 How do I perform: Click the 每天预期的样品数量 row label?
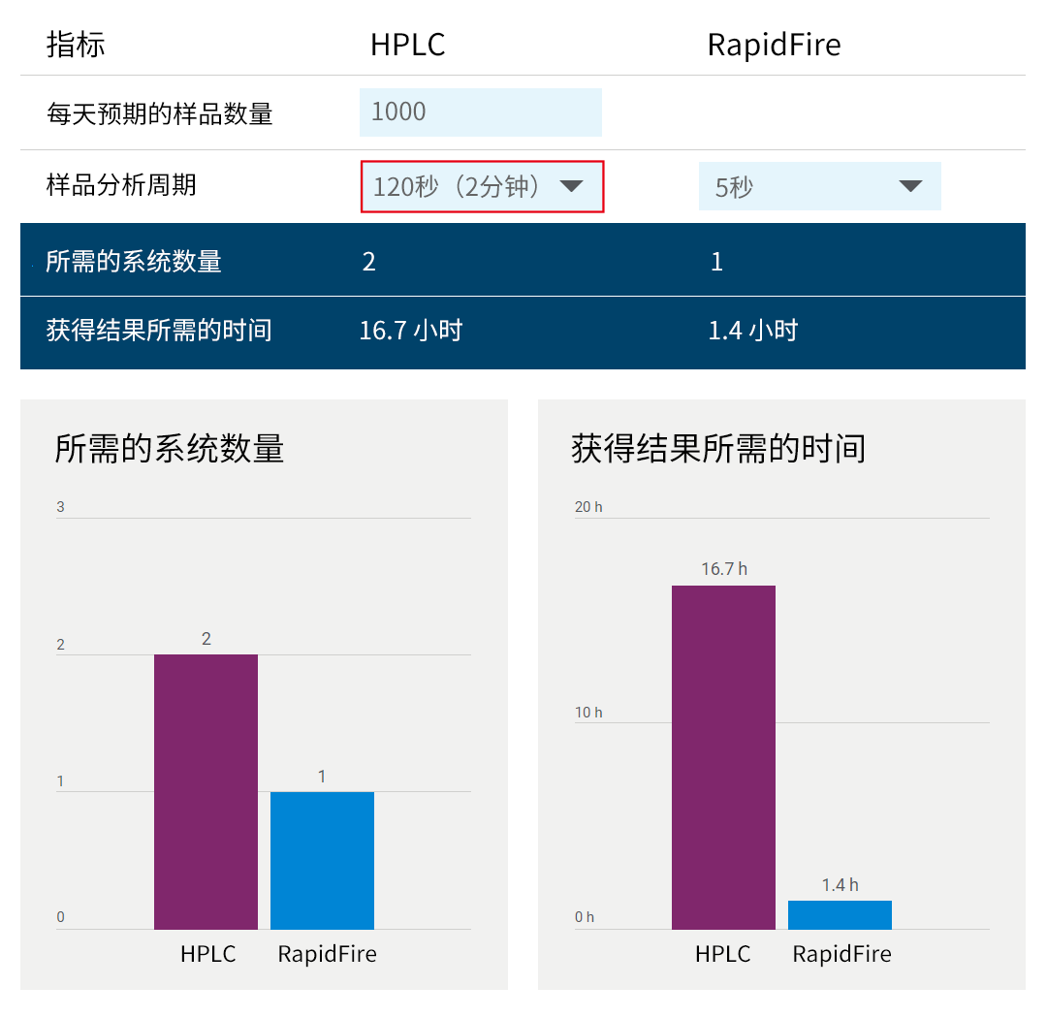click(160, 113)
